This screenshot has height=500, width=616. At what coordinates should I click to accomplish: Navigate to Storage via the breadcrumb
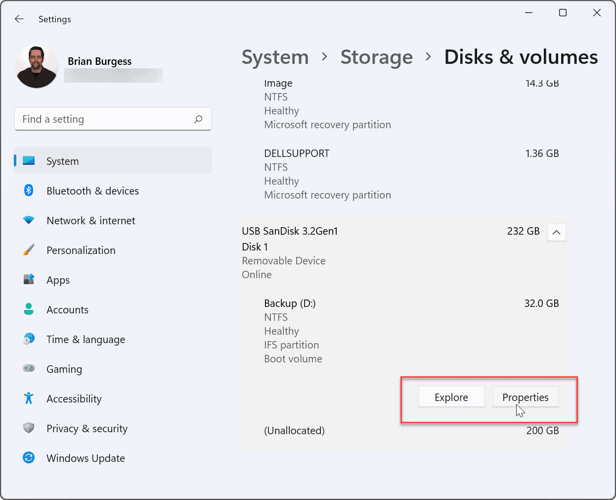(376, 57)
